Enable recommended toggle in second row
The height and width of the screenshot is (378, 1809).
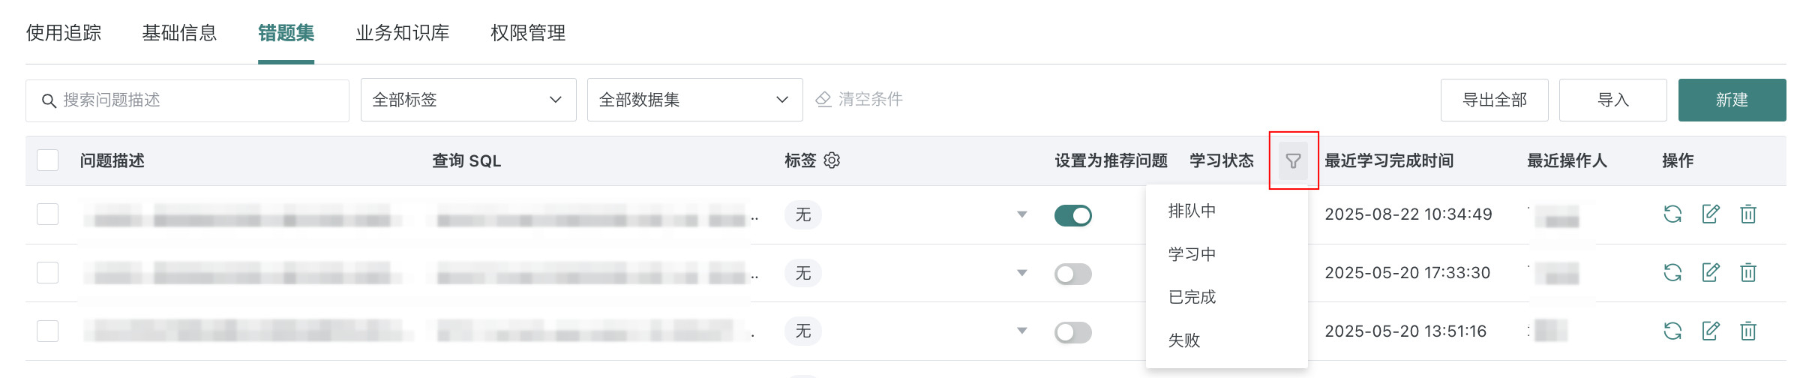click(1073, 274)
